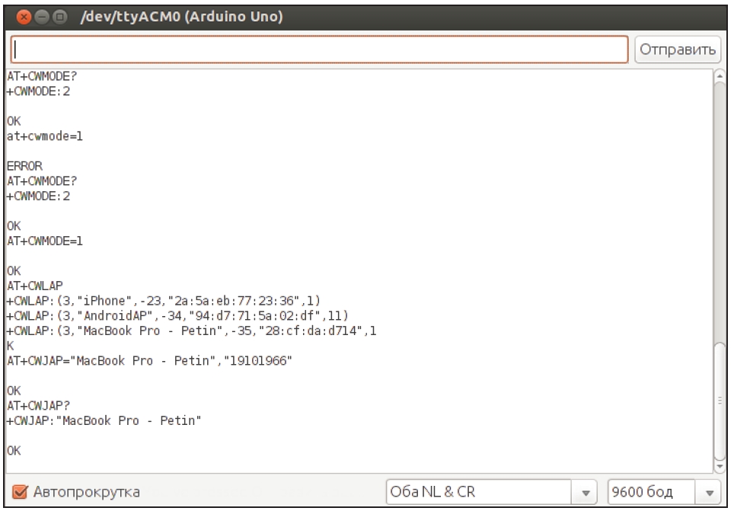
Task: Click the AT+CWJAP= join command line
Action: [x=149, y=361]
